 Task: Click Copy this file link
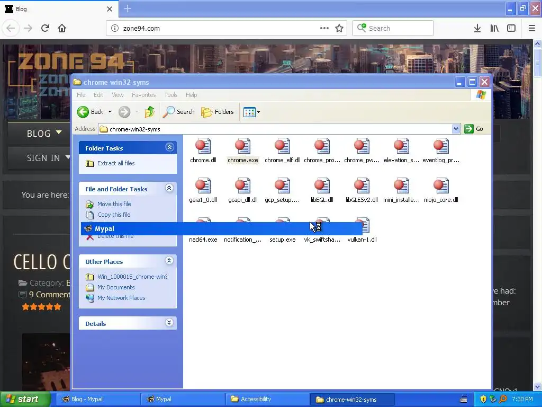click(x=114, y=215)
